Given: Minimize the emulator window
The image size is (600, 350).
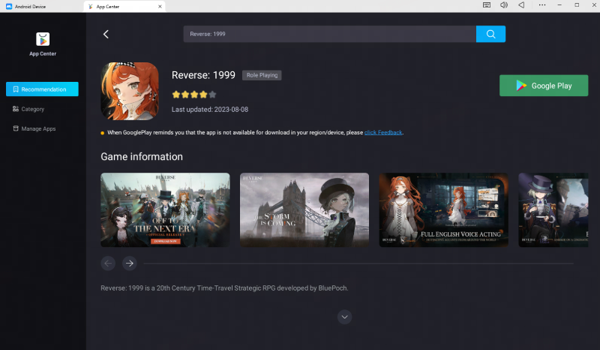Looking at the screenshot, I should click(x=559, y=5).
